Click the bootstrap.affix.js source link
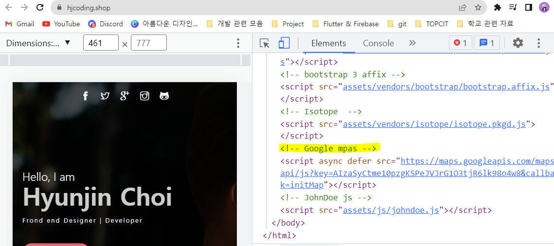Screen dimensions: 554x246 [447, 87]
